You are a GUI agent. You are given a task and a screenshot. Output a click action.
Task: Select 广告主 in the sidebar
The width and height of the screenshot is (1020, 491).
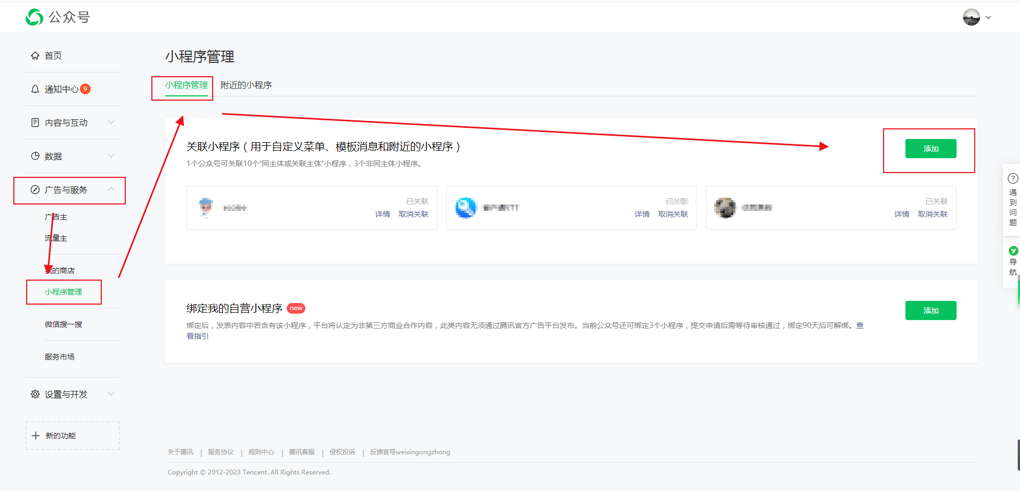coord(56,217)
